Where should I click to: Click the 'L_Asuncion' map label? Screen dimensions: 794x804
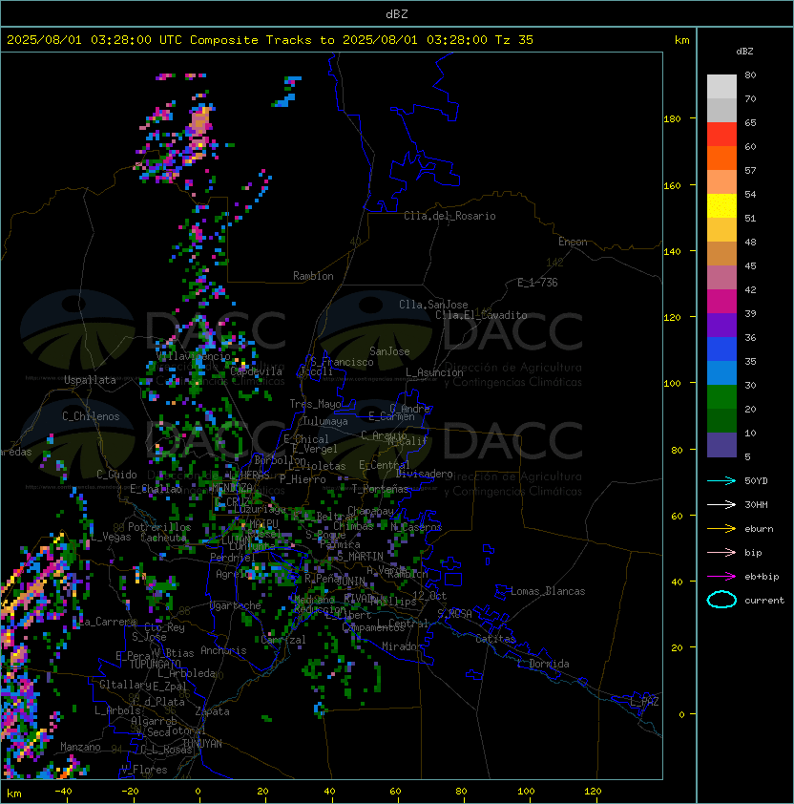[x=434, y=372]
